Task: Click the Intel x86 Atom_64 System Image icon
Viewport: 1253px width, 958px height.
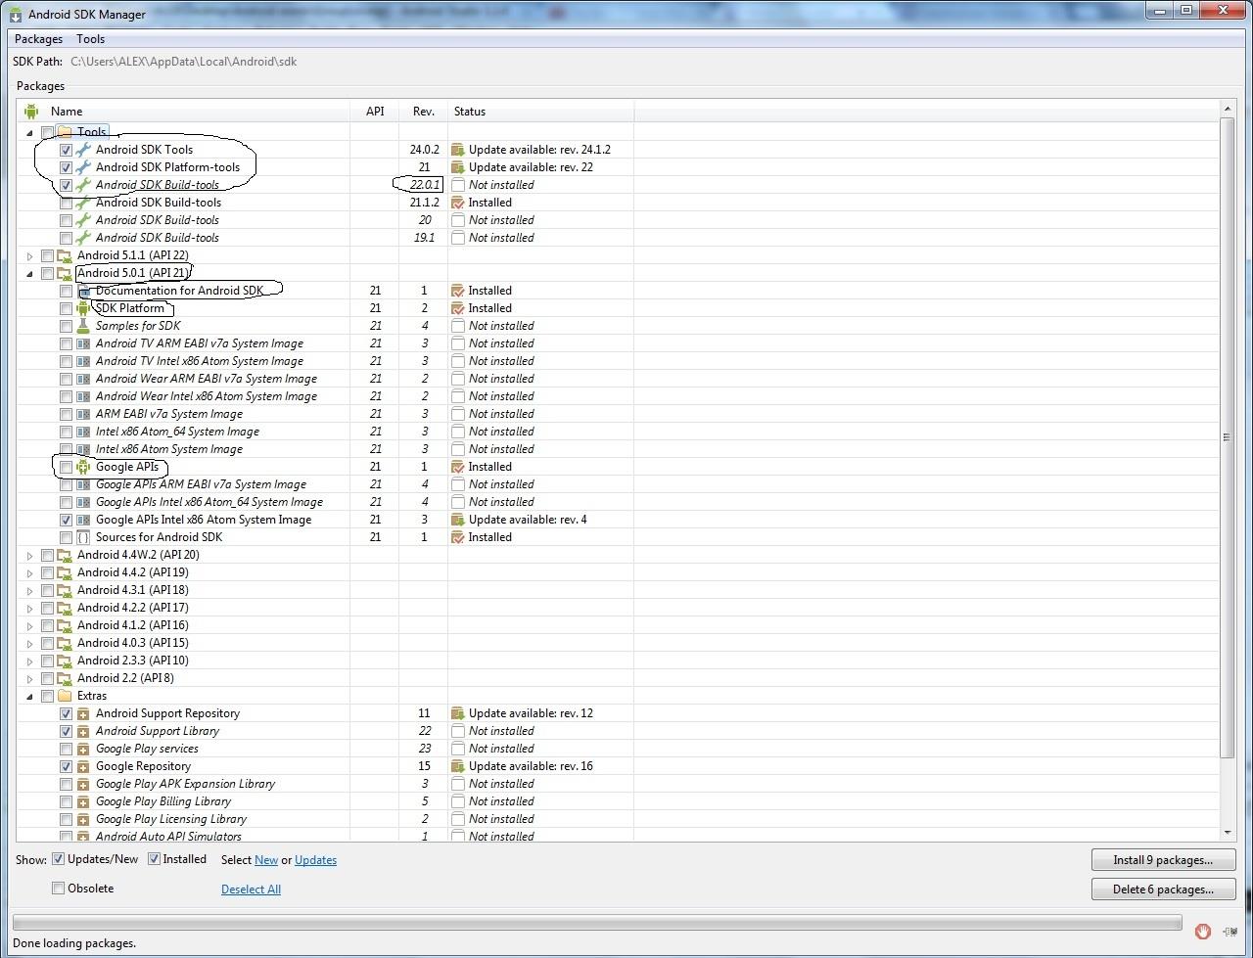Action: (83, 432)
